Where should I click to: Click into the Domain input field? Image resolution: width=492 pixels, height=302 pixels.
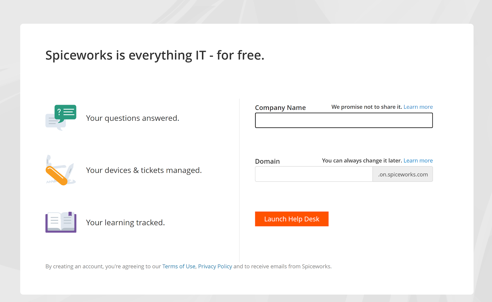click(314, 174)
